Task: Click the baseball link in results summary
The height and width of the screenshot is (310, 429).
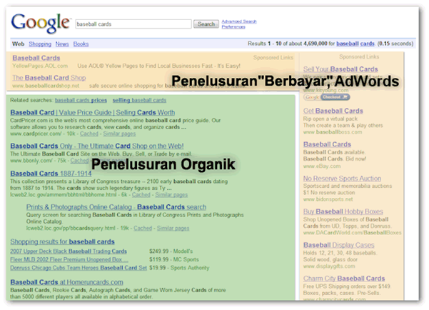Action: (x=347, y=44)
